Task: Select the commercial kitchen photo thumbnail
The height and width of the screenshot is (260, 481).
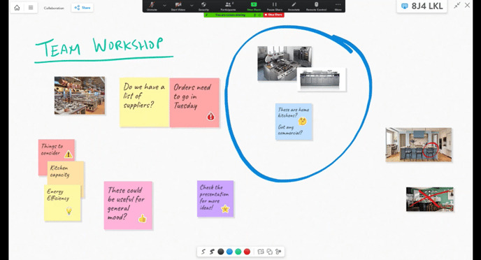Action: (x=80, y=95)
